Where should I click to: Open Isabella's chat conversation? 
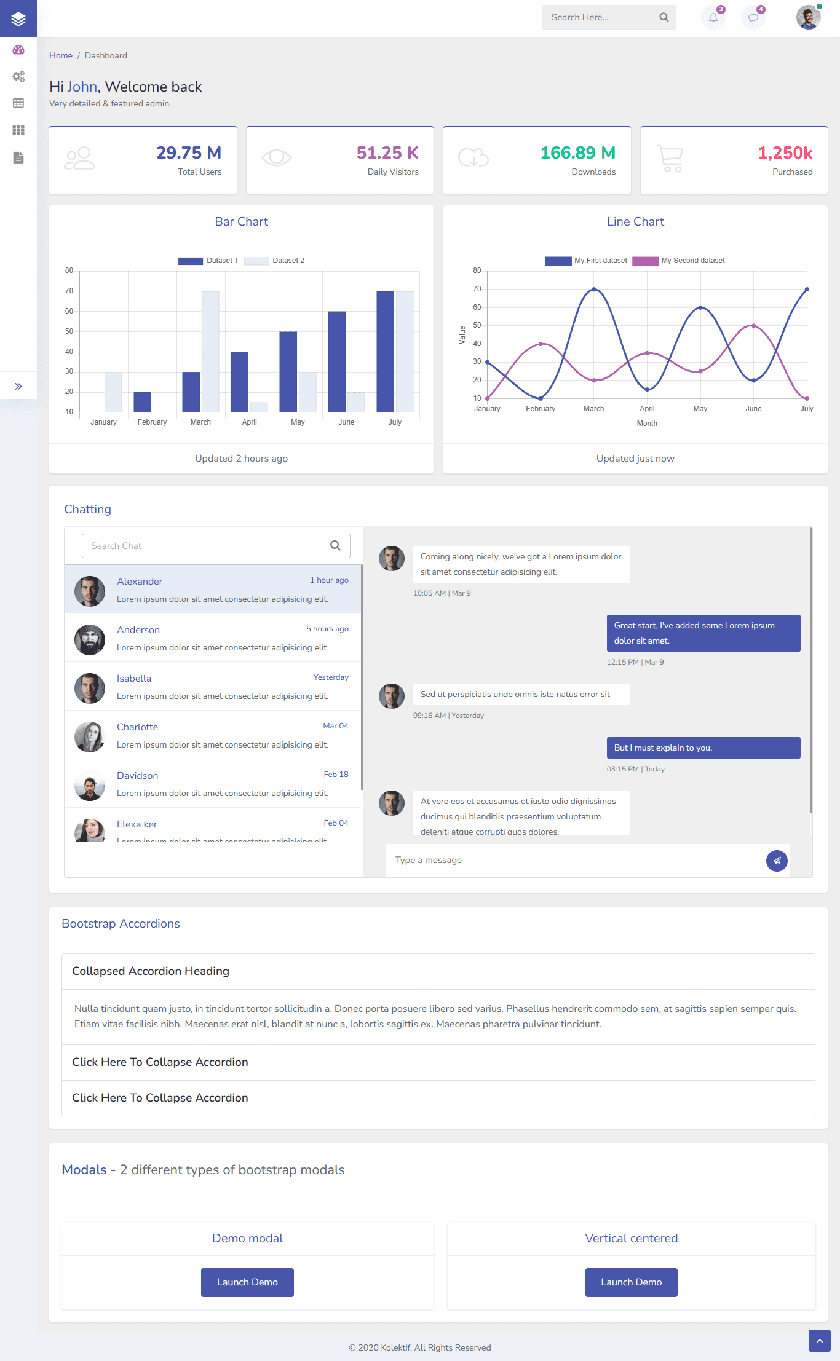213,687
